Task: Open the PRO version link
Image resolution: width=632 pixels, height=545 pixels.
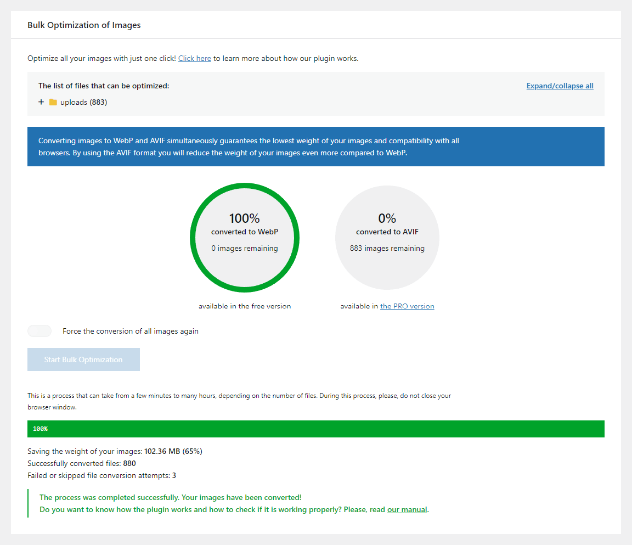Action: pos(407,306)
